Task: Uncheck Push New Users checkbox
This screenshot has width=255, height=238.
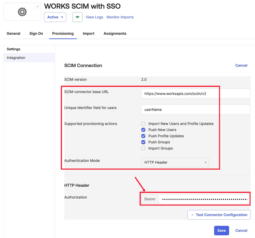Action: pos(143,130)
